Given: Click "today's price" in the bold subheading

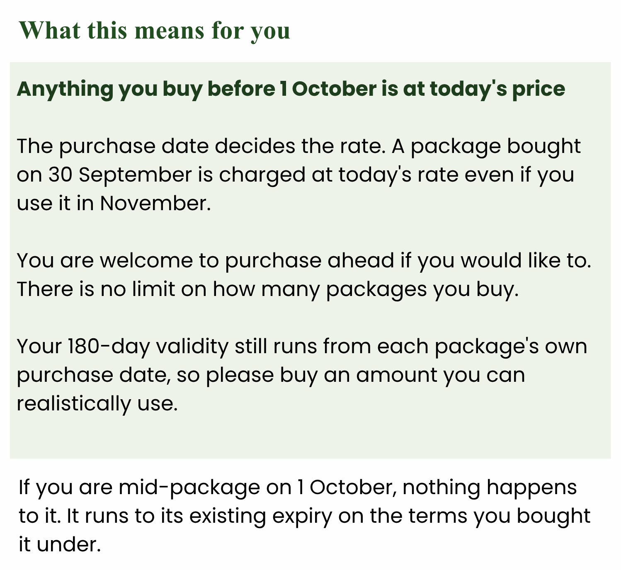Looking at the screenshot, I should (x=497, y=89).
